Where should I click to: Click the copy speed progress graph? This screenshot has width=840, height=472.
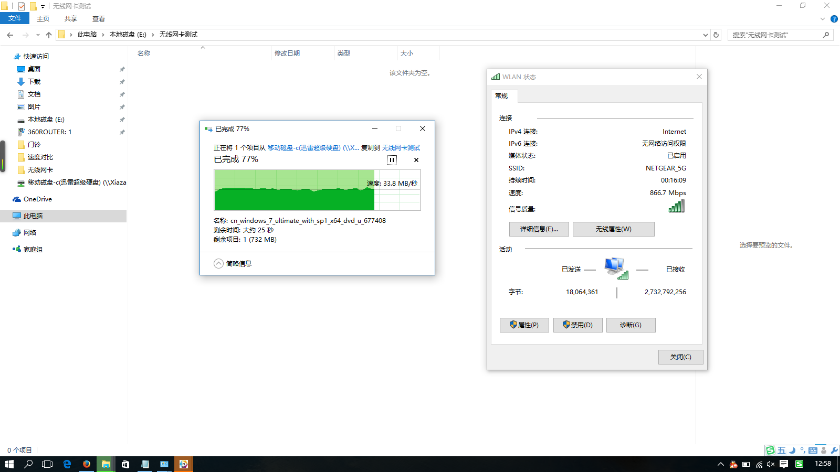pos(317,190)
